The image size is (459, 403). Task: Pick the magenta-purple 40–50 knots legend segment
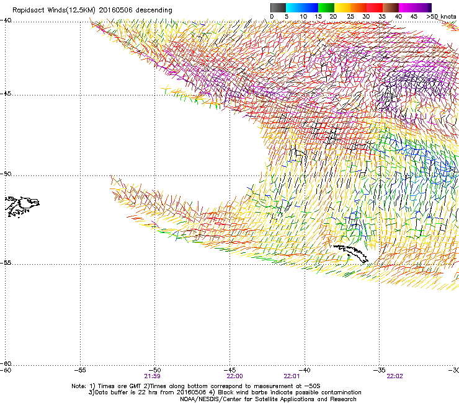415,7
